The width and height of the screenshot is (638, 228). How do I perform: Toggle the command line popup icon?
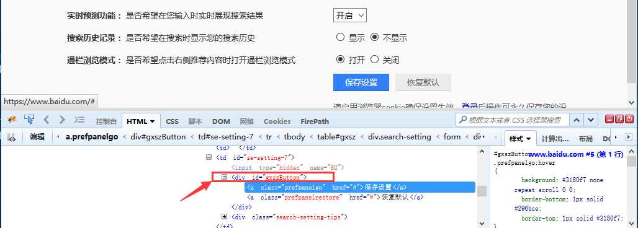coord(79,120)
